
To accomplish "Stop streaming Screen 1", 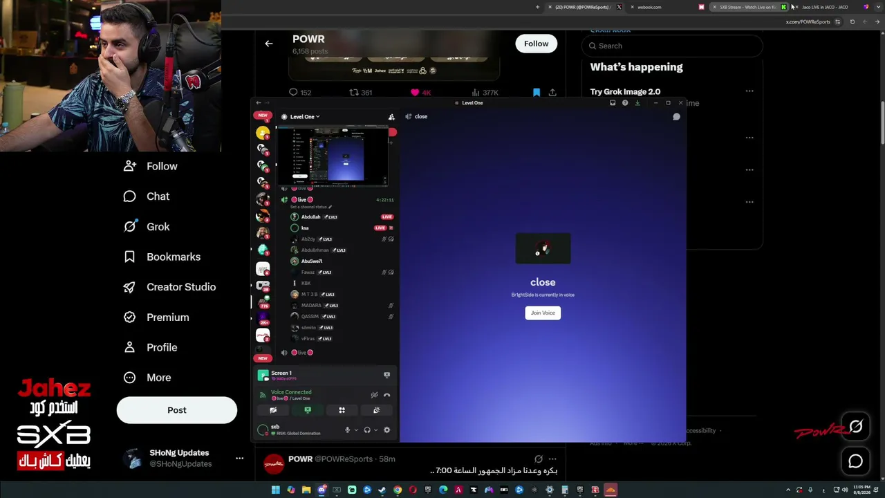I will tap(386, 375).
